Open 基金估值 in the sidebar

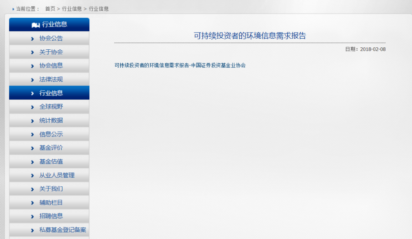(49, 161)
